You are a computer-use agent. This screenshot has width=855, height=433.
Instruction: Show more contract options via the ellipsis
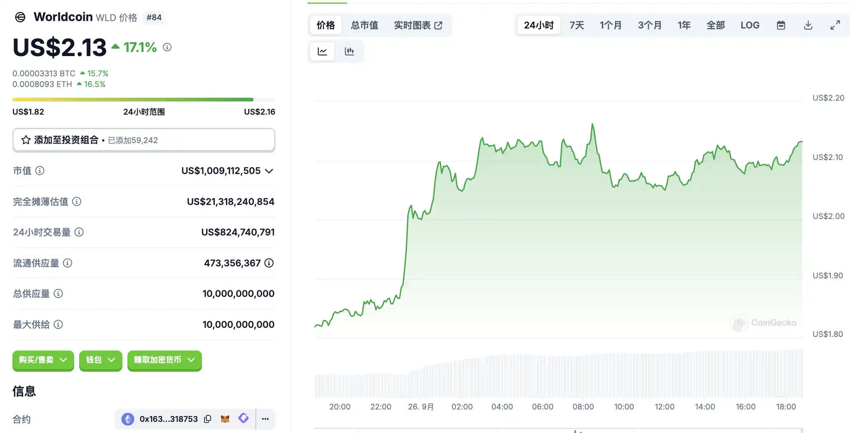click(265, 419)
